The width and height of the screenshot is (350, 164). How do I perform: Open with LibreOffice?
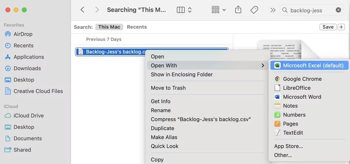pyautogui.click(x=296, y=88)
